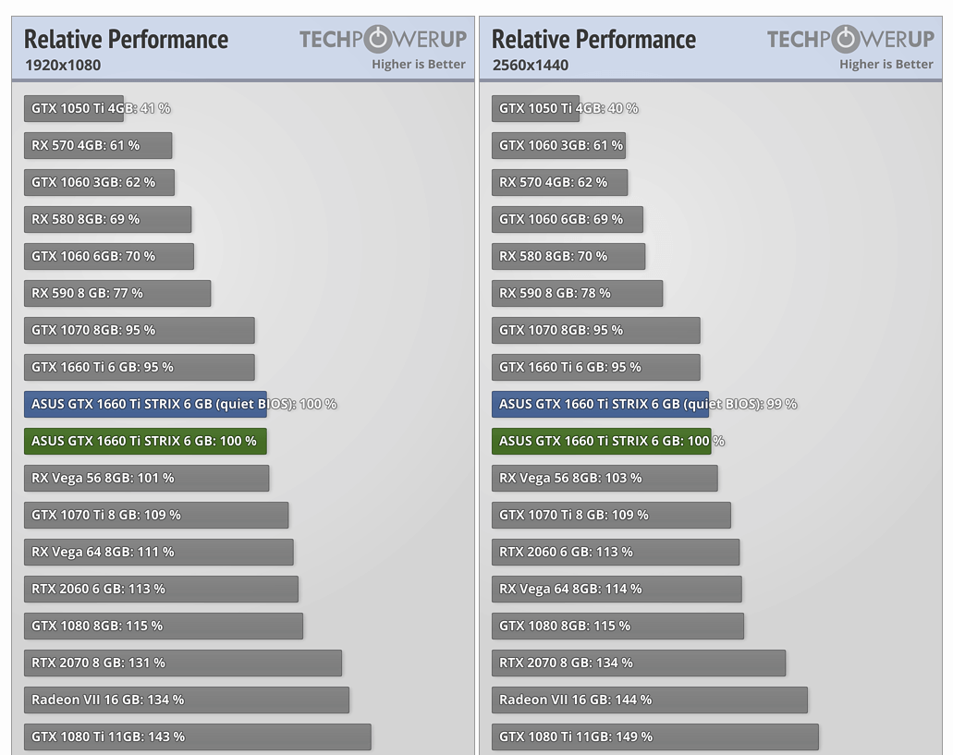Viewport: 953px width, 755px height.
Task: Select the RX Vega 64 8GB 114 % bar
Action: (x=617, y=589)
